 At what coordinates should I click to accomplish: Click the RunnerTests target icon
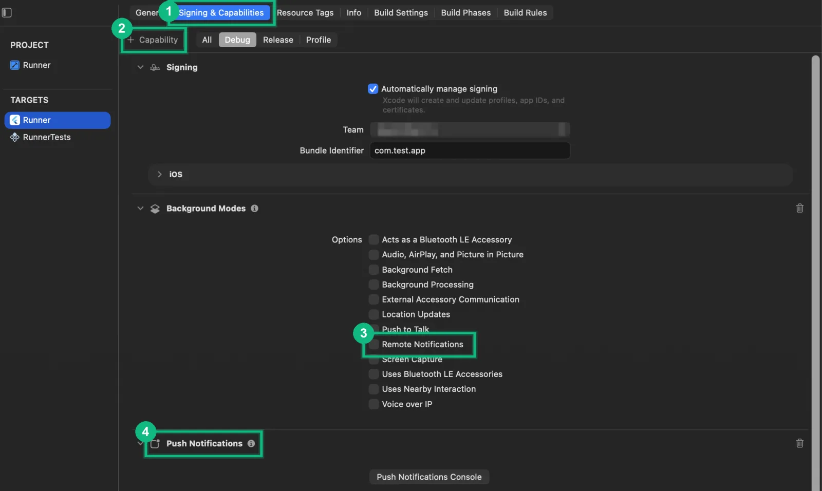(15, 137)
